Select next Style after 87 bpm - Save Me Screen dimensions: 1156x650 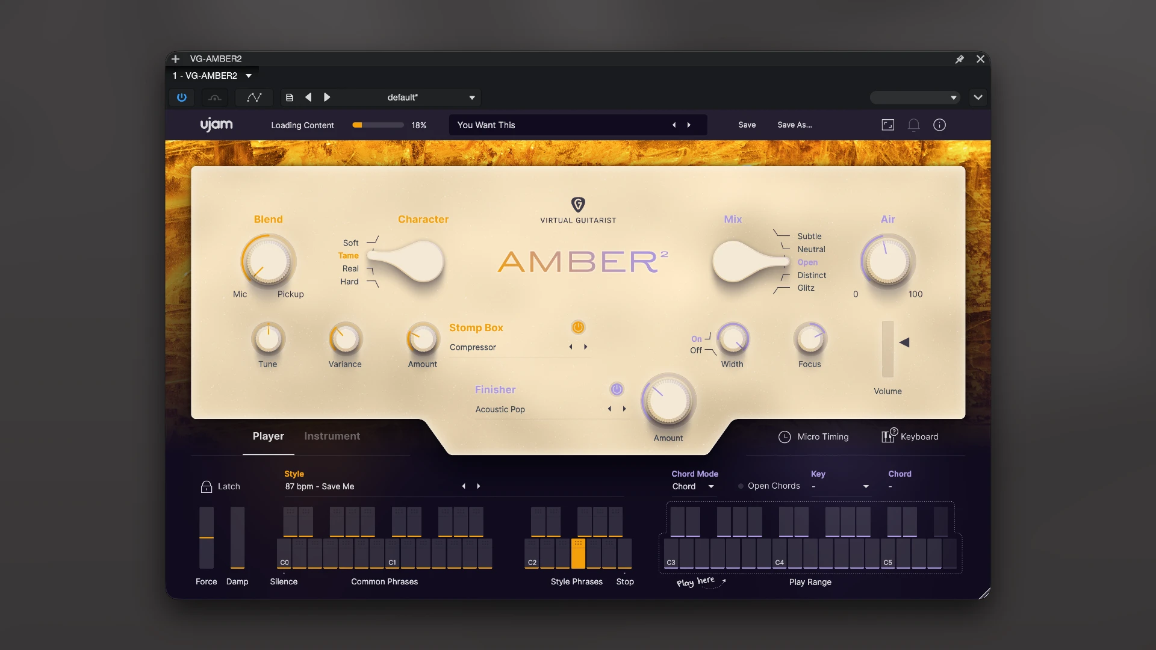479,486
